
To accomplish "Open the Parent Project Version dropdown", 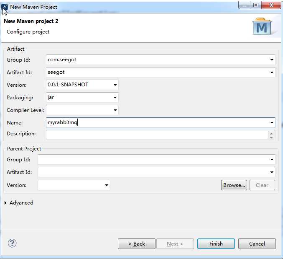I will click(107, 185).
